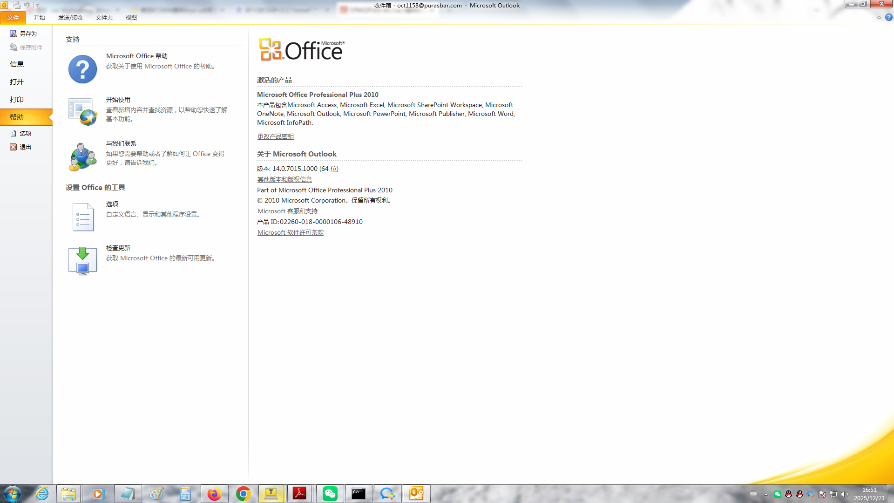Click the Change Product Key (更改产品密钥) link

tap(275, 136)
